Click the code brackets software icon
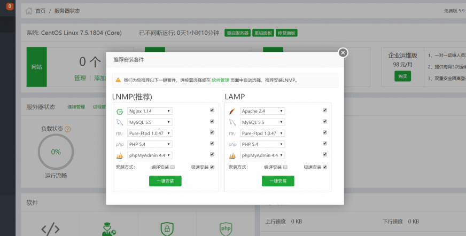The image size is (466, 236). (x=50, y=229)
